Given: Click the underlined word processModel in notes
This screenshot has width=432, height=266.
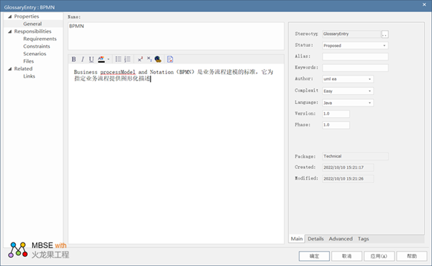Looking at the screenshot, I should (x=118, y=72).
